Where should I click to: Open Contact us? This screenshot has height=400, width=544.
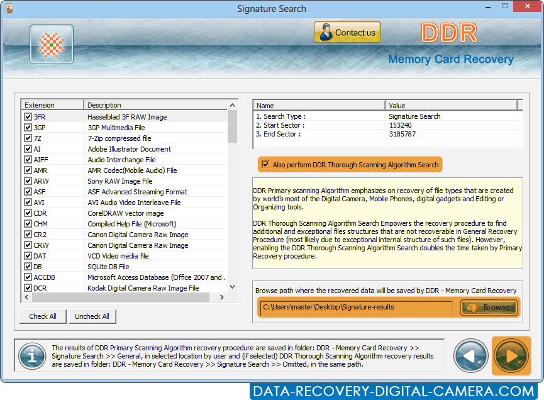tap(347, 32)
